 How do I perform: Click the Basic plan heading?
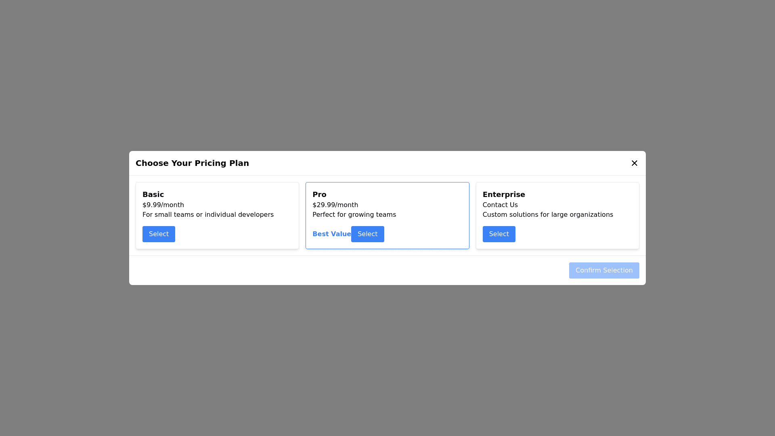153,195
